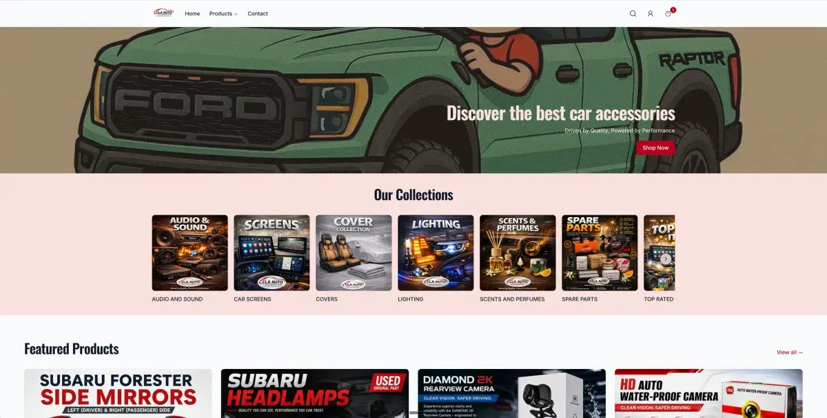Open the shopping cart icon
This screenshot has width=827, height=418.
click(668, 14)
